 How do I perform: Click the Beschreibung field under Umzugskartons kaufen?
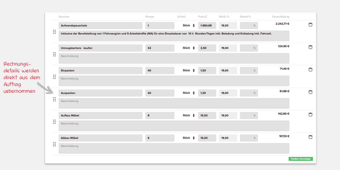click(x=174, y=58)
